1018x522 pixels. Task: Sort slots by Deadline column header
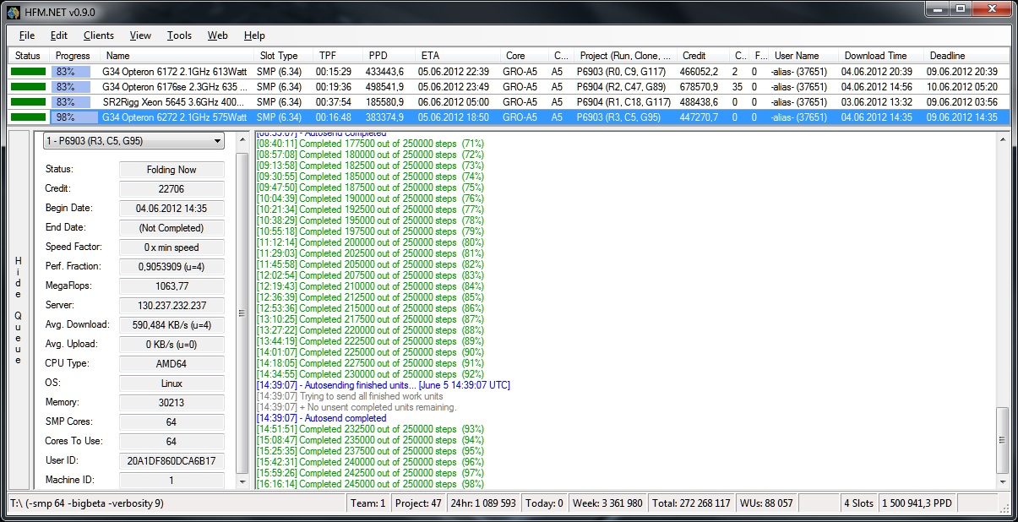click(x=966, y=56)
